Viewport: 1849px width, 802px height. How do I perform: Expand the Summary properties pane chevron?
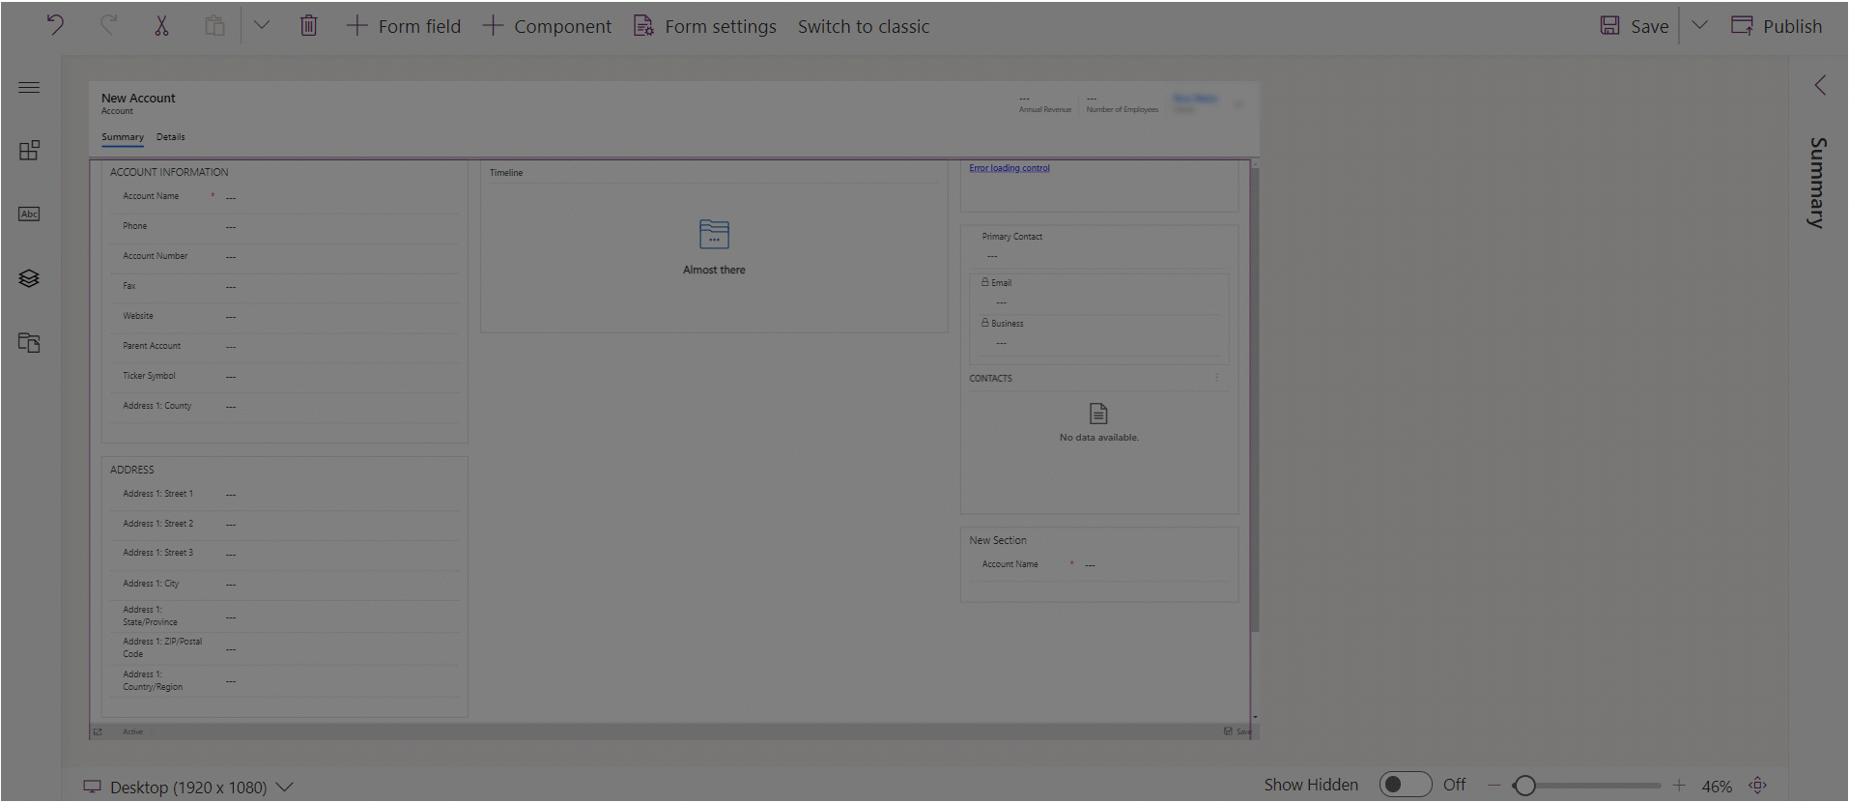coord(1820,85)
